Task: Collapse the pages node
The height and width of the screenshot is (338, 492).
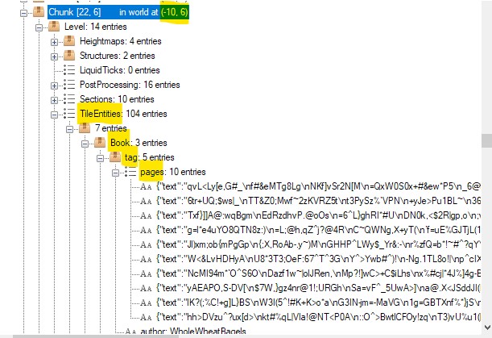Action: click(x=115, y=173)
